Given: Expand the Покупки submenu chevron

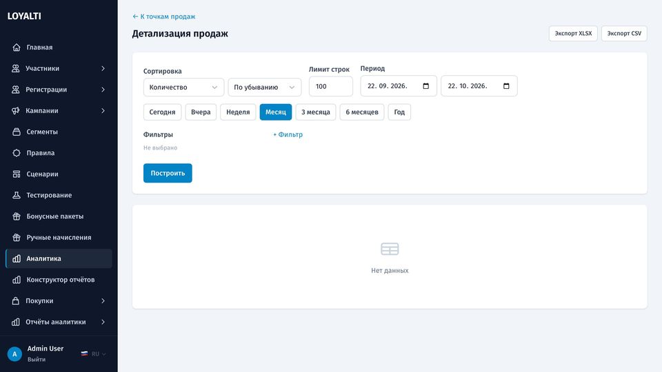Looking at the screenshot, I should 103,301.
